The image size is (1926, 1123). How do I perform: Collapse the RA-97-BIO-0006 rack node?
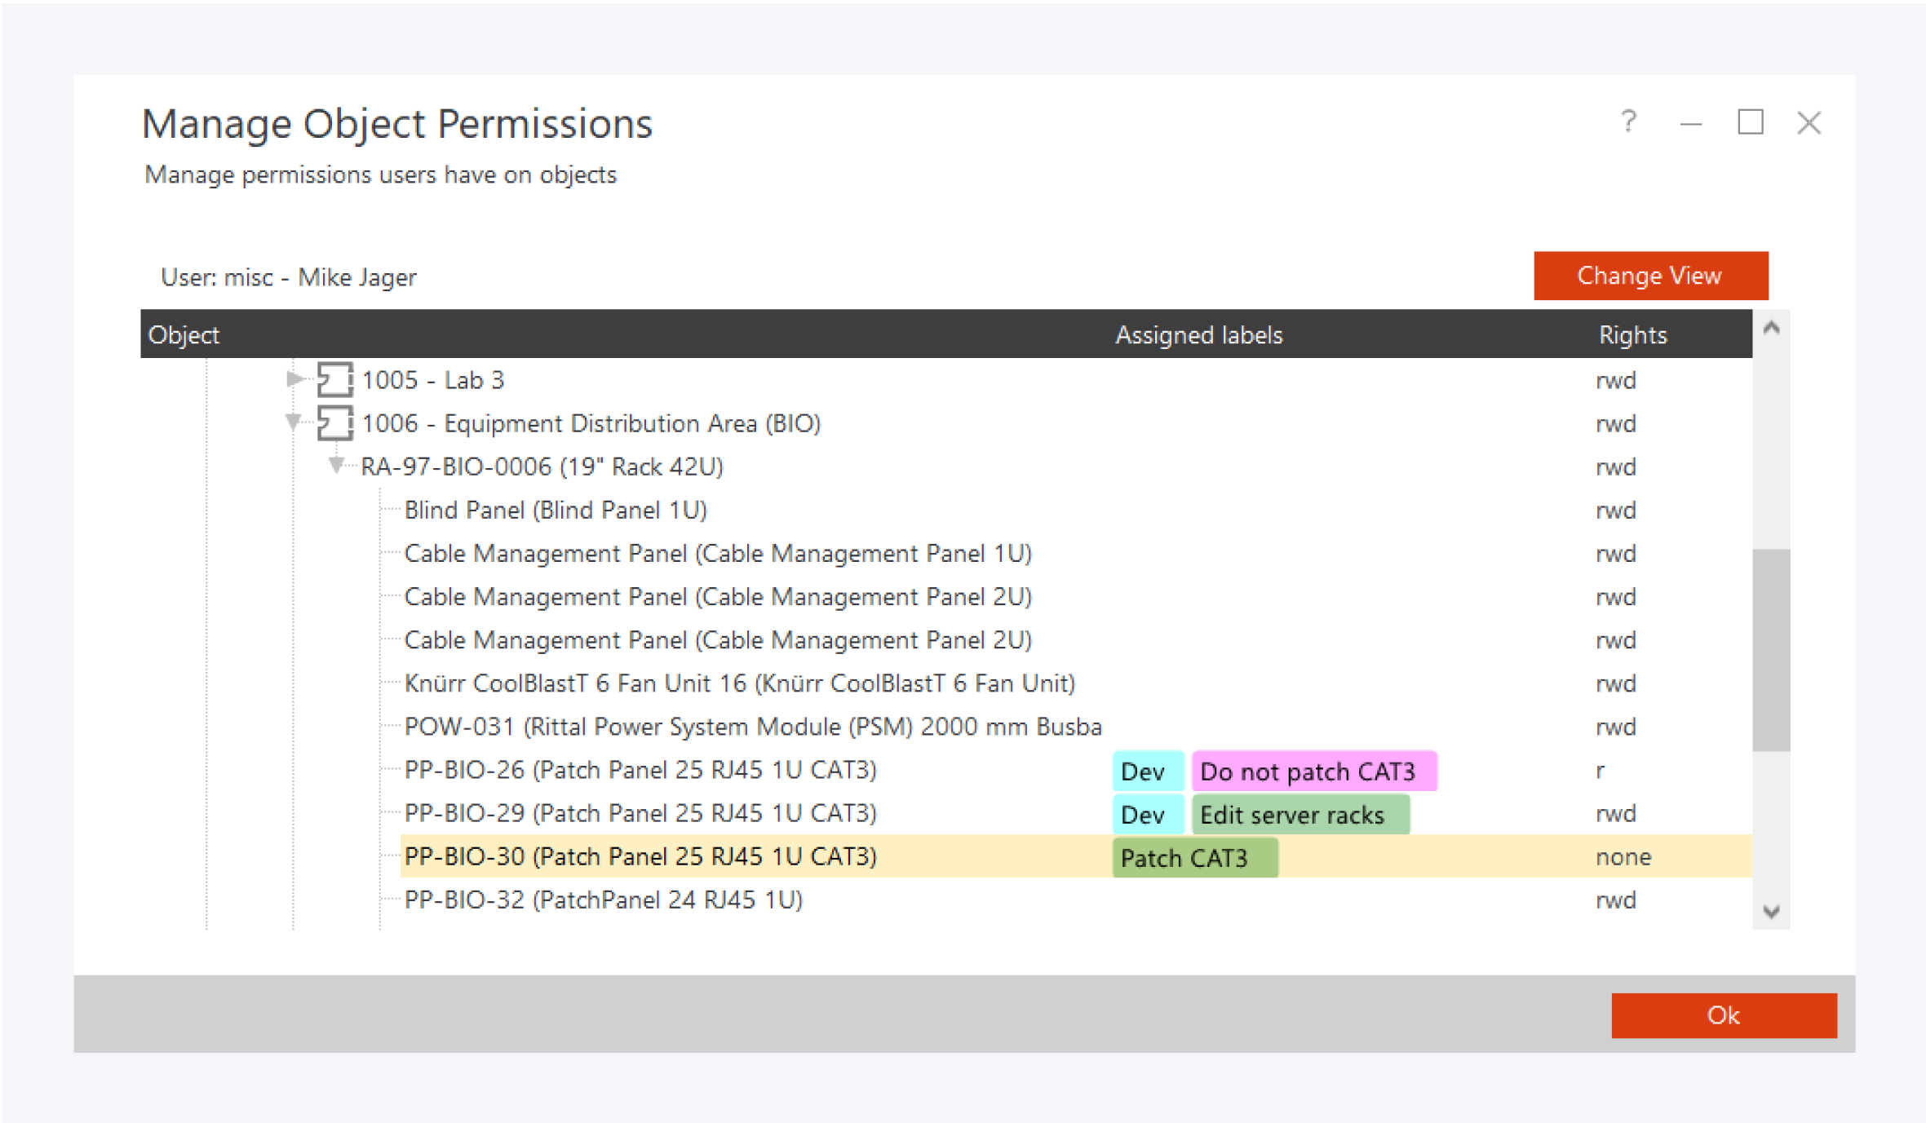335,466
